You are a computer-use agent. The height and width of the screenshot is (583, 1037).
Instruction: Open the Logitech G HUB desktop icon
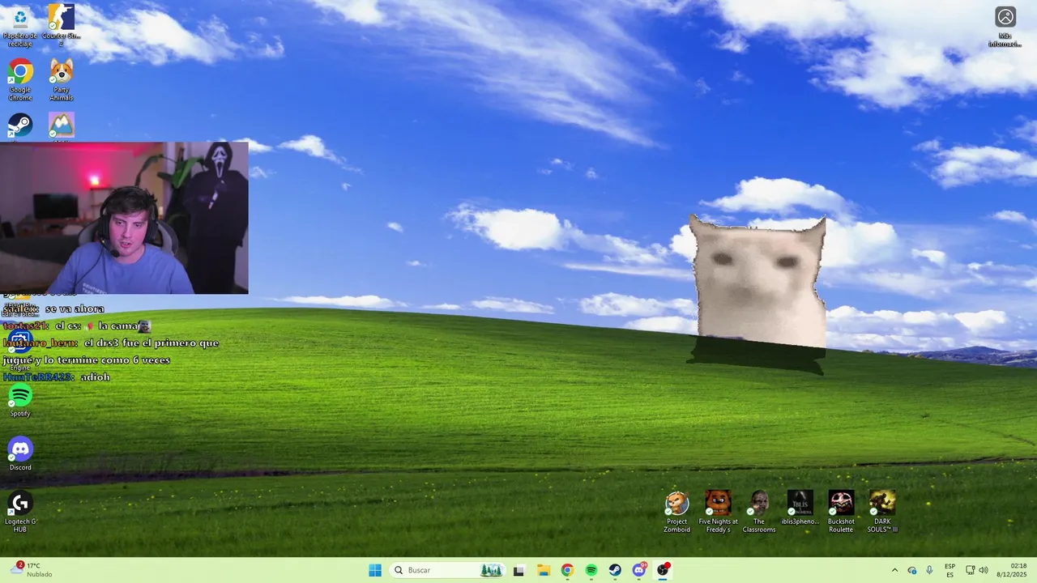(20, 512)
